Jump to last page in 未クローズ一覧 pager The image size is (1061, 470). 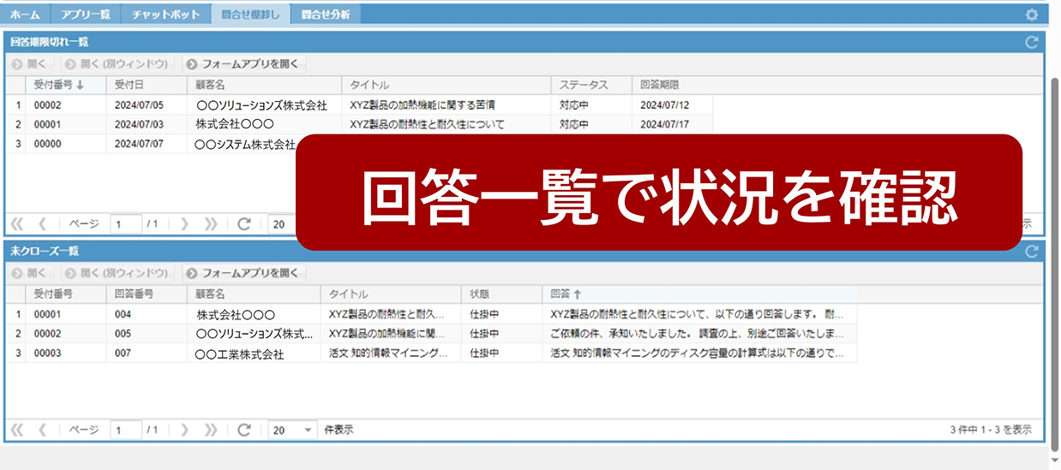point(211,430)
